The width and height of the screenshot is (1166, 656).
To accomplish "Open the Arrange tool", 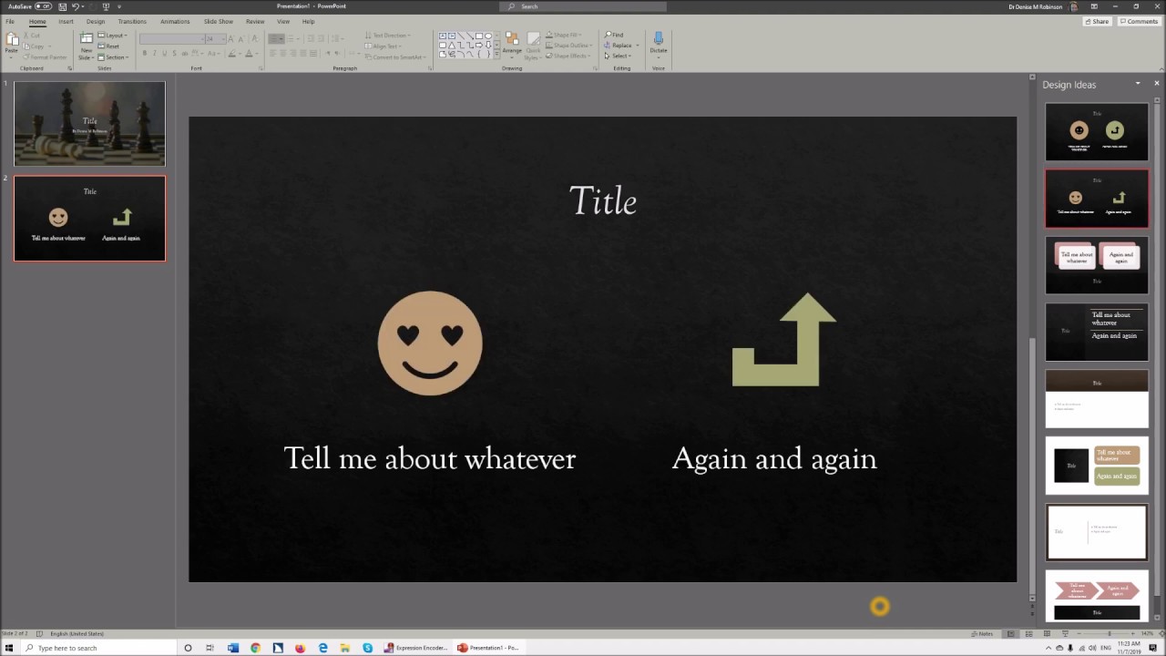I will (x=512, y=46).
